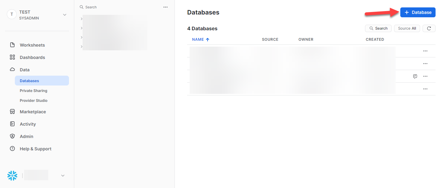Open the Private Sharing page
Viewport: 447px width, 188px height.
point(33,90)
